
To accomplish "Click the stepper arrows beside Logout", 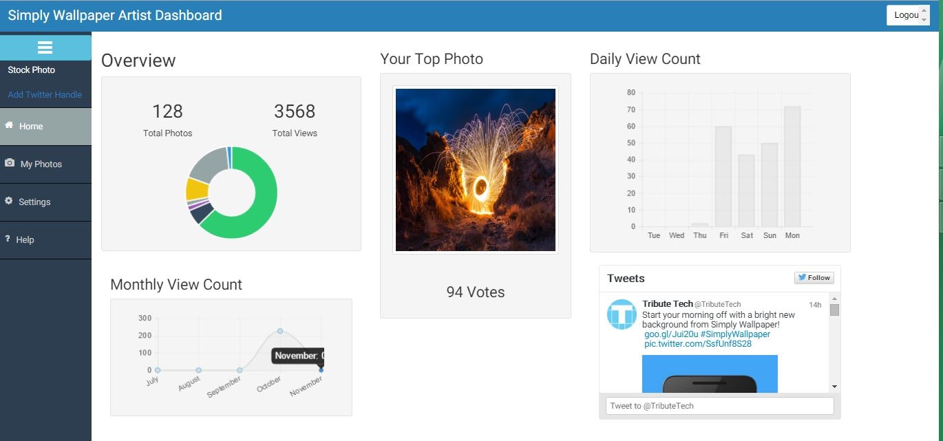I will click(x=924, y=15).
